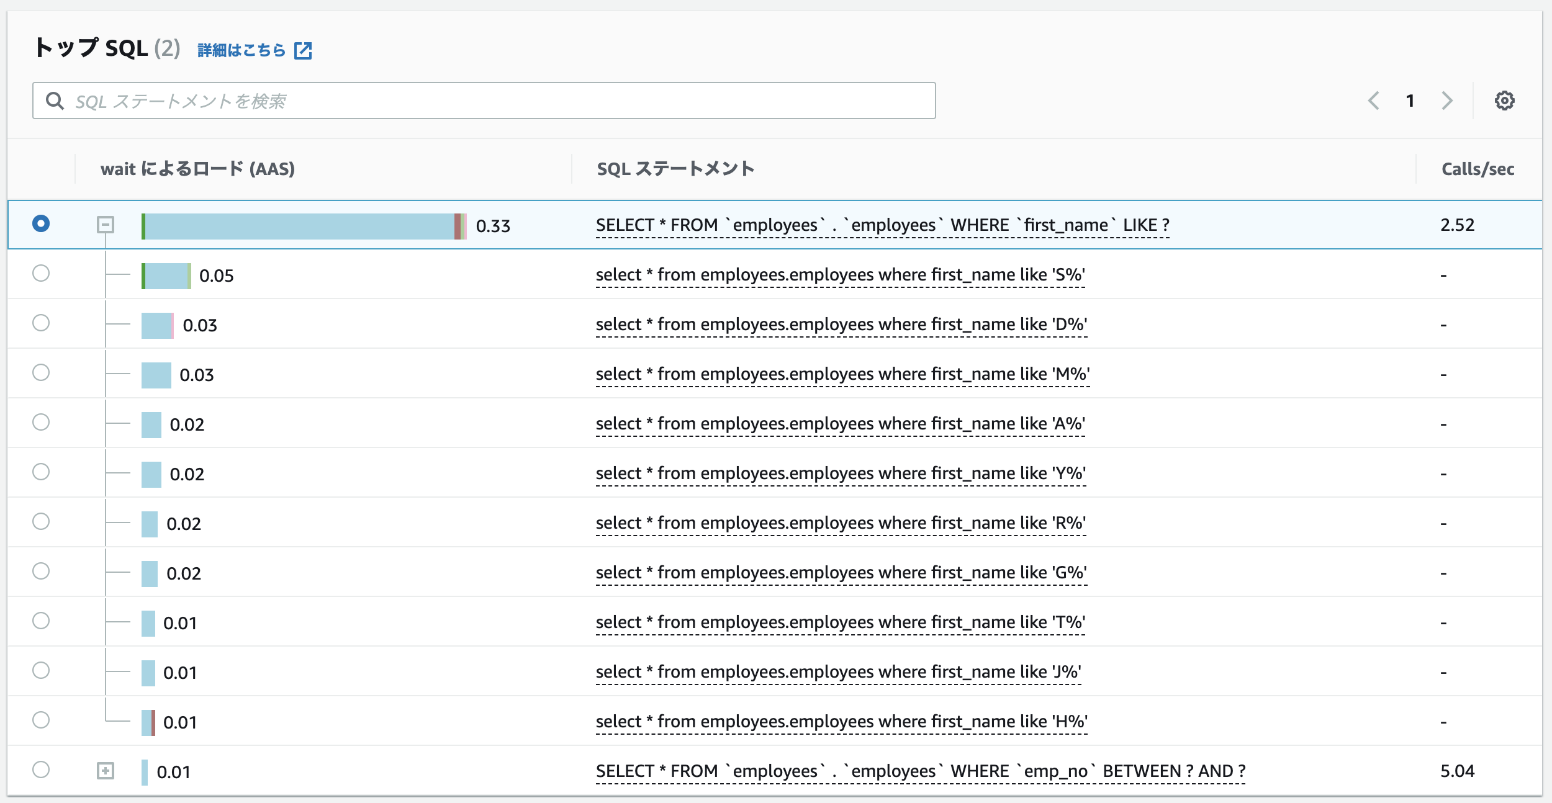Screen dimensions: 1552x803
Task: Select the already-selected first_name LIKE ? radio
Action: [41, 224]
